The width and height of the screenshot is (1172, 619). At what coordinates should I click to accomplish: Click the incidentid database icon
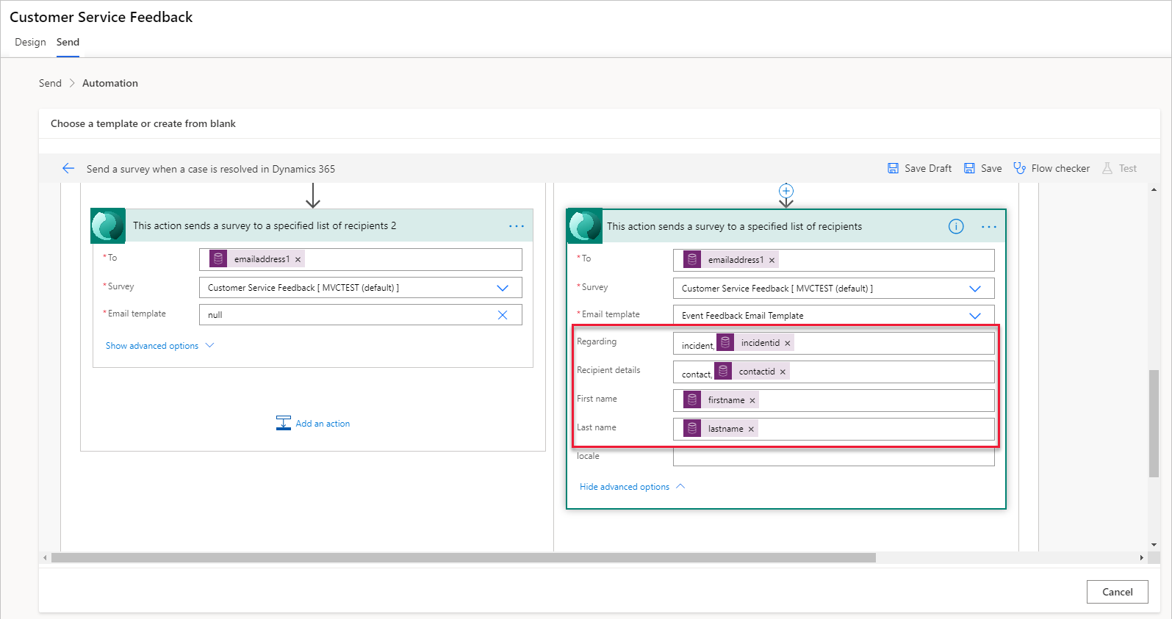[725, 342]
